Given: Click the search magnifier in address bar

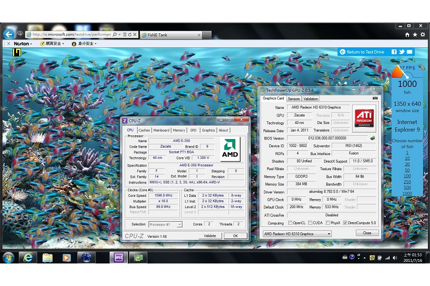Looking at the screenshot, I should (x=114, y=34).
